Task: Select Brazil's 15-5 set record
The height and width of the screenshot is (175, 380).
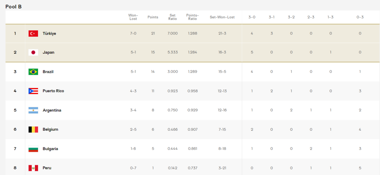Action: click(x=222, y=72)
